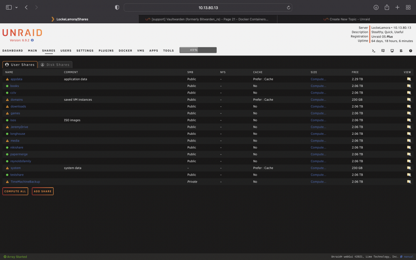Open a new Safari tab with plus
This screenshot has width=416, height=260.
397,7
